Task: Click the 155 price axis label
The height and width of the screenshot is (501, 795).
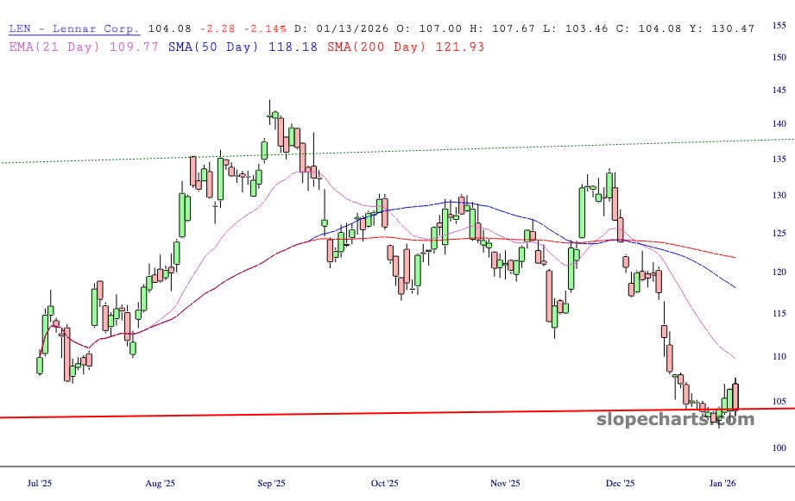Action: [x=779, y=25]
